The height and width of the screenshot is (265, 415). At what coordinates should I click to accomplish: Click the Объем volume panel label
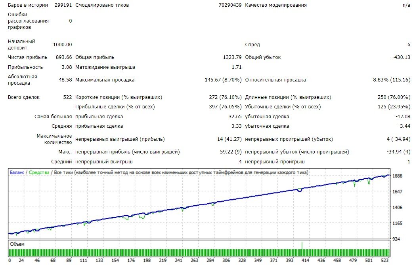(17, 244)
